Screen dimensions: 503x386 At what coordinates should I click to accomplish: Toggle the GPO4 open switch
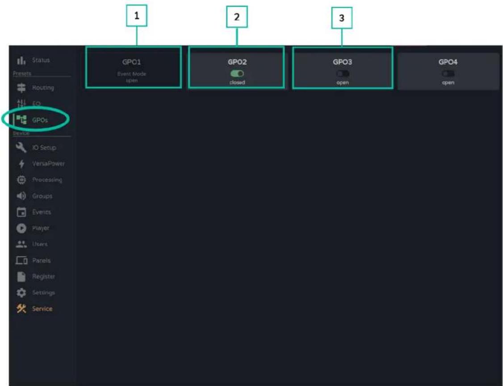[448, 74]
